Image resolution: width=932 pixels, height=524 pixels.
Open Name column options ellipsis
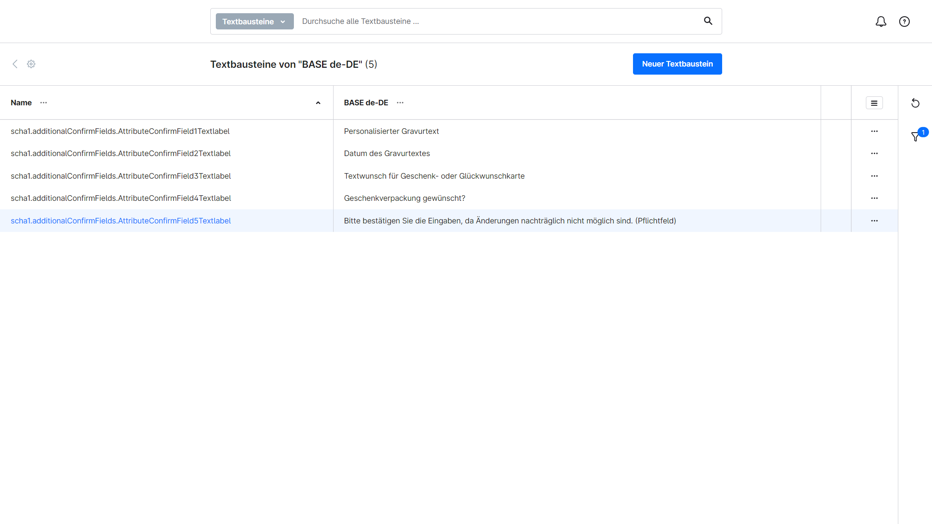(x=44, y=103)
